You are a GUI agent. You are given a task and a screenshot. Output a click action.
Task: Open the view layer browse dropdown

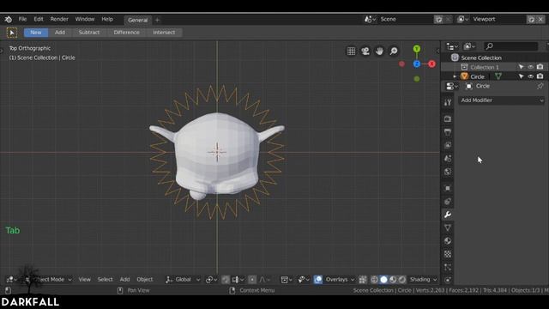coord(463,19)
